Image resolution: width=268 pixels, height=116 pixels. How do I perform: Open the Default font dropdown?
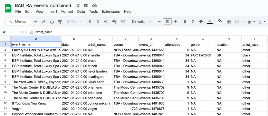point(142,21)
